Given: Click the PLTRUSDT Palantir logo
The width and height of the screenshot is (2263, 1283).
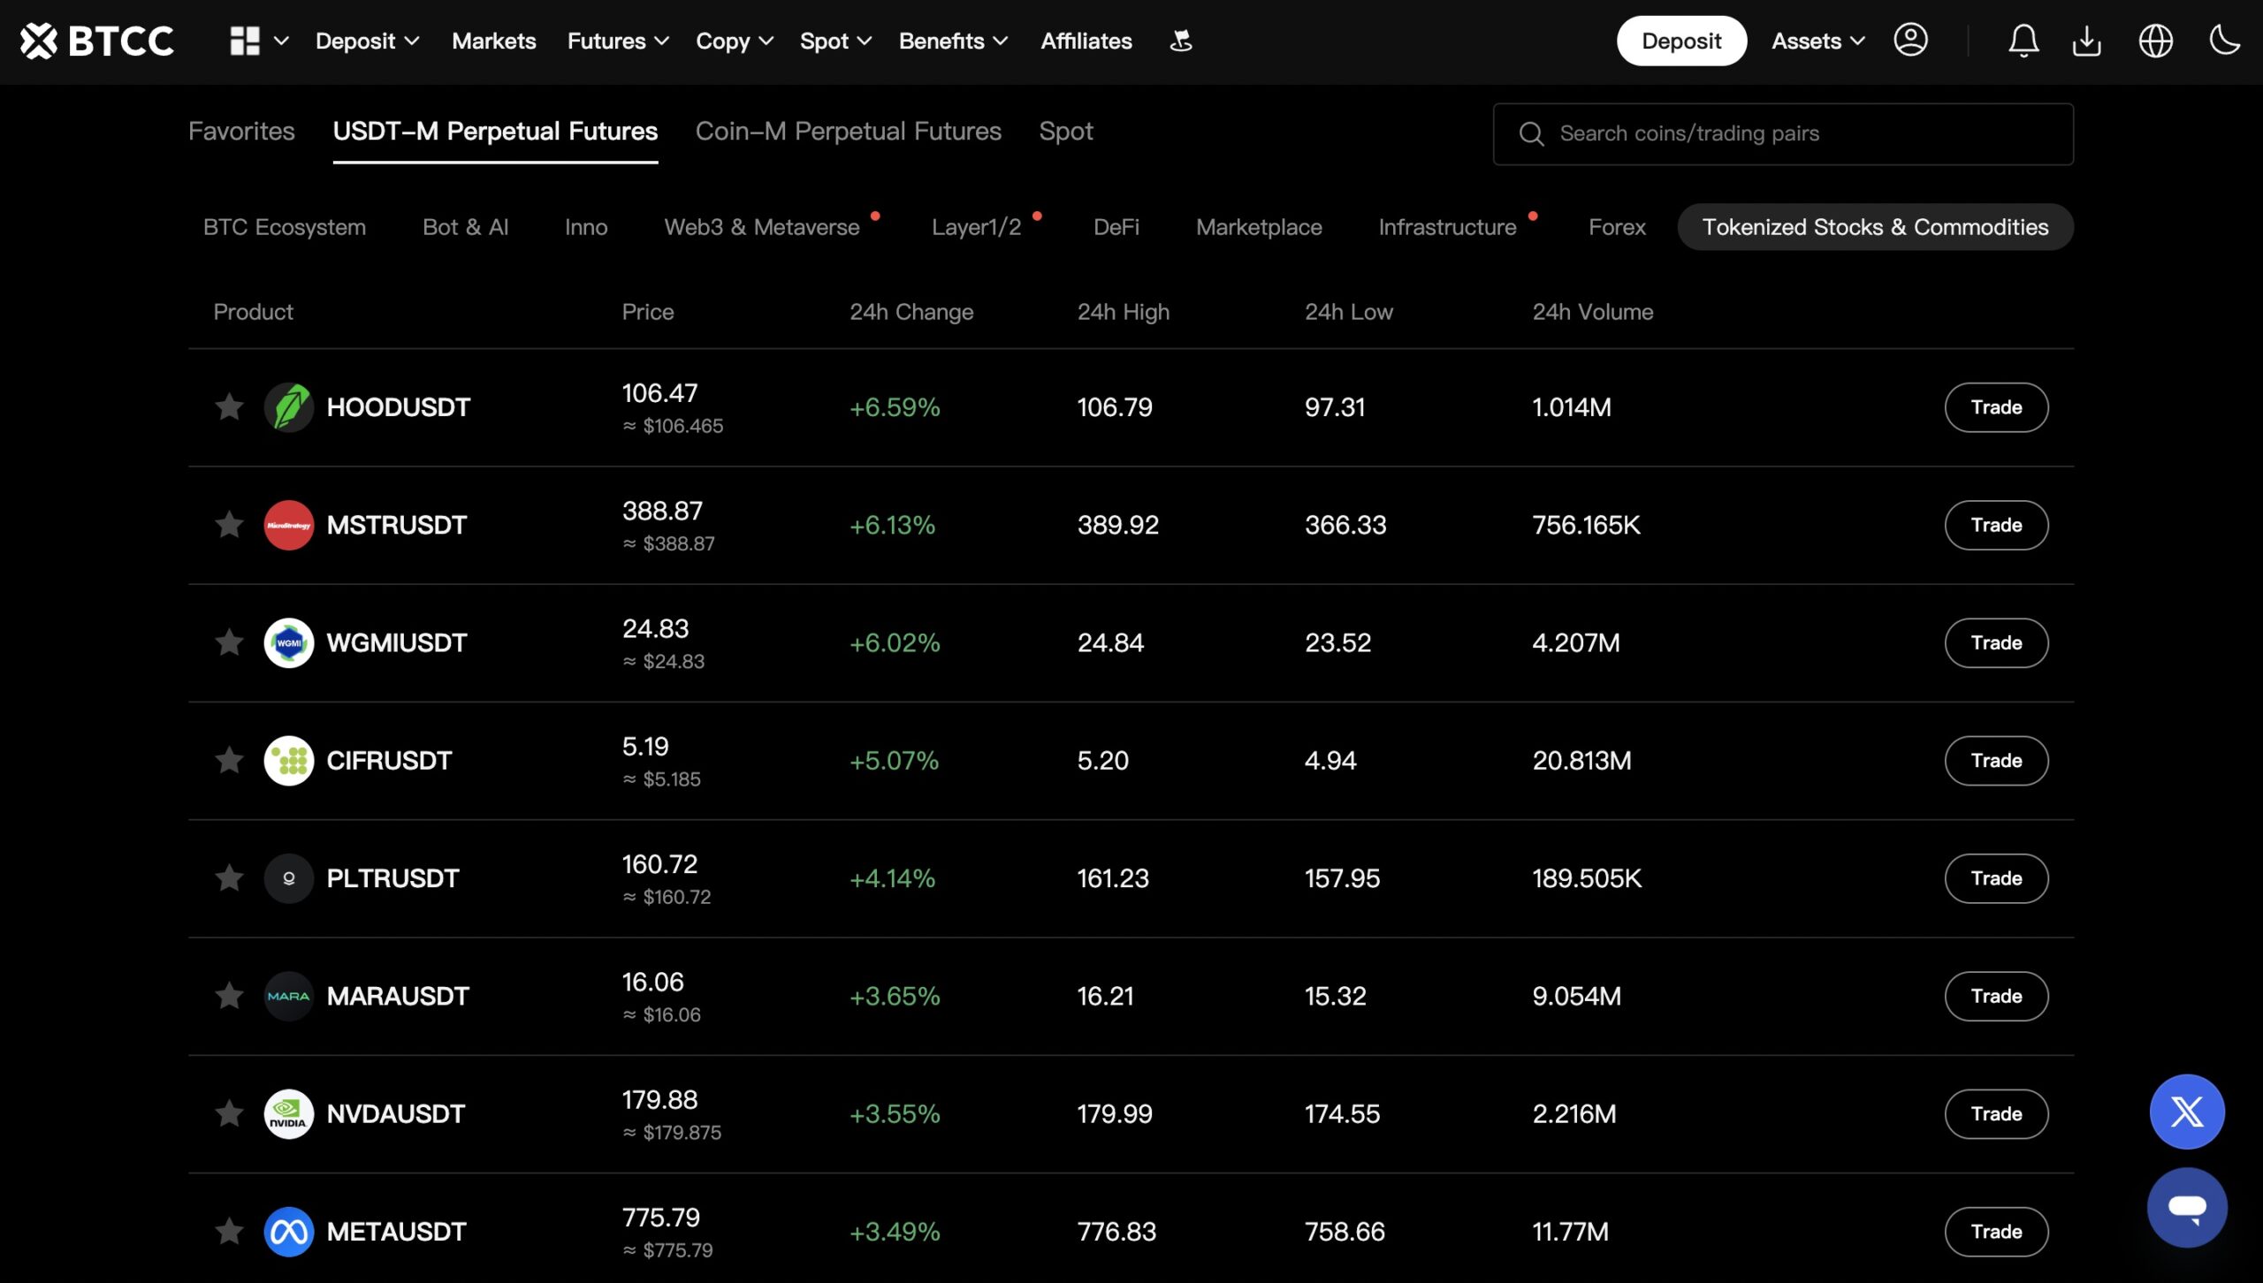Looking at the screenshot, I should (x=289, y=878).
